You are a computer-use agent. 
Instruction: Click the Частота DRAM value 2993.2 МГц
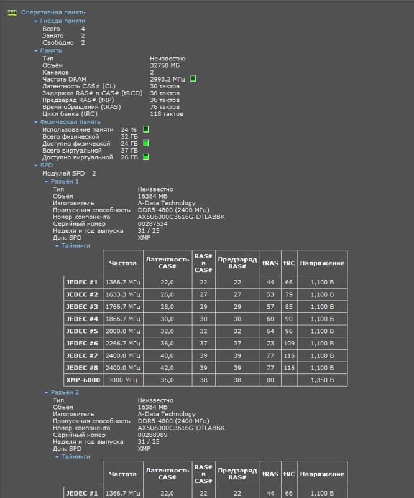167,79
